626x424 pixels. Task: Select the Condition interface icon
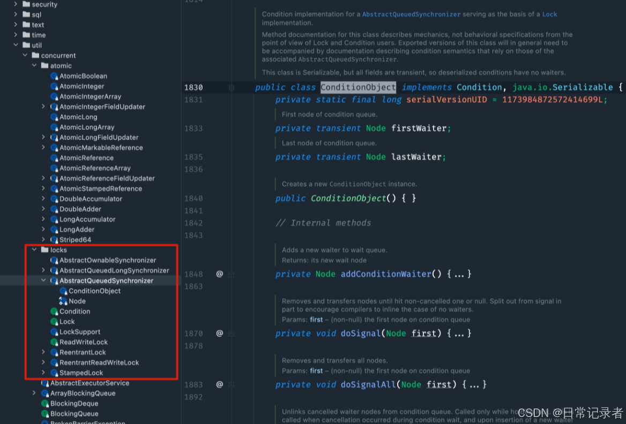pos(54,311)
